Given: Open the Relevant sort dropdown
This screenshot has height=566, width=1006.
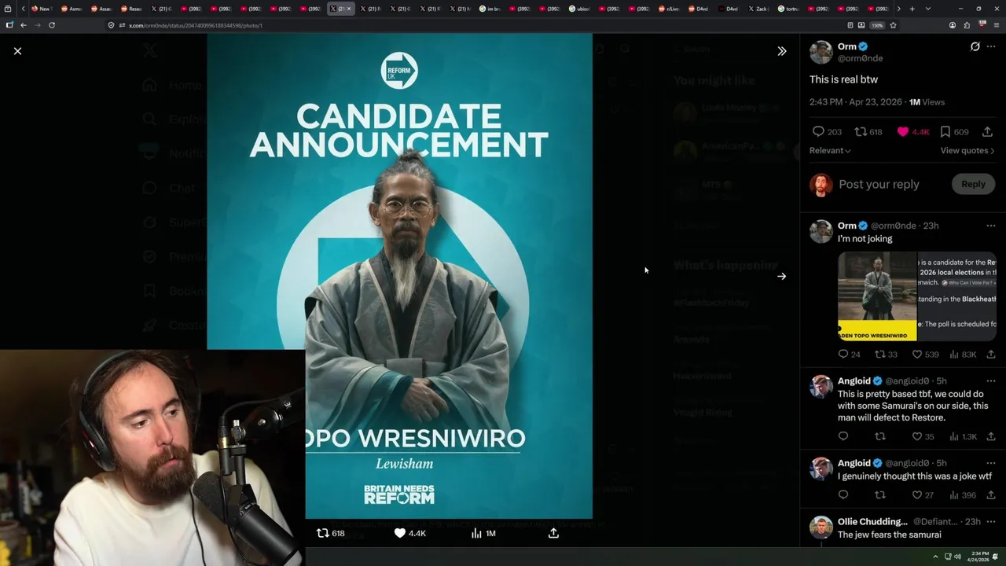Looking at the screenshot, I should 830,150.
